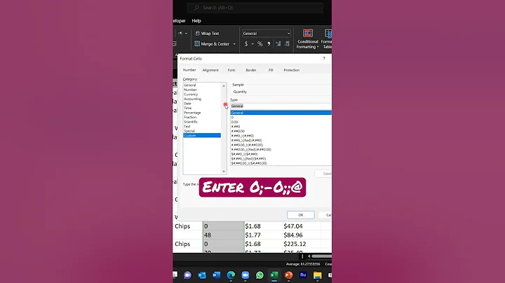This screenshot has height=283, width=505.
Task: Select Fraction in the Category list
Action: pos(202,117)
